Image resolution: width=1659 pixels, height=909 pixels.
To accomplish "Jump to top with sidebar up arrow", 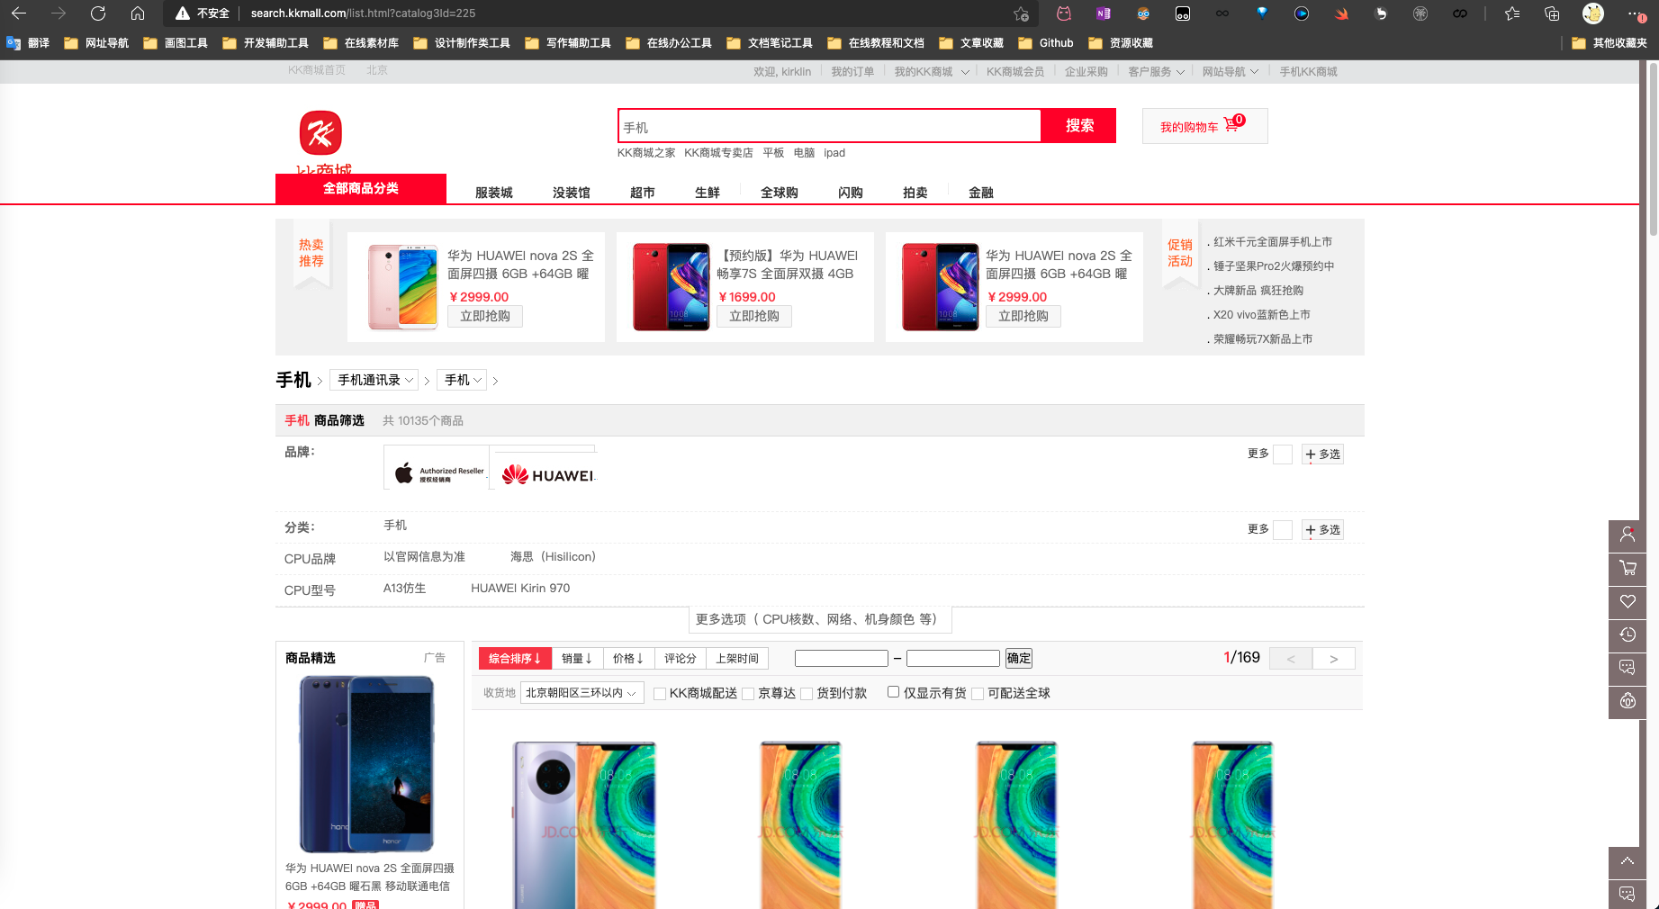I will [x=1627, y=861].
